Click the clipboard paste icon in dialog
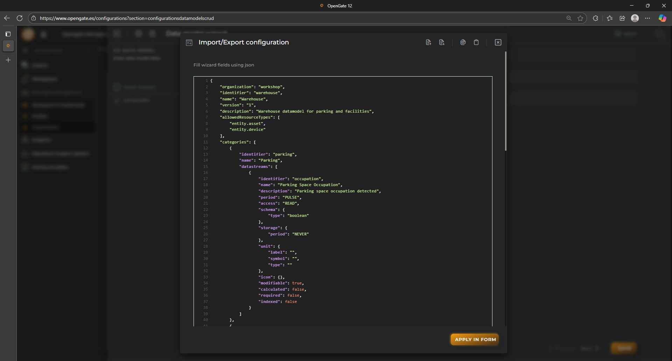The image size is (672, 361). pyautogui.click(x=476, y=42)
